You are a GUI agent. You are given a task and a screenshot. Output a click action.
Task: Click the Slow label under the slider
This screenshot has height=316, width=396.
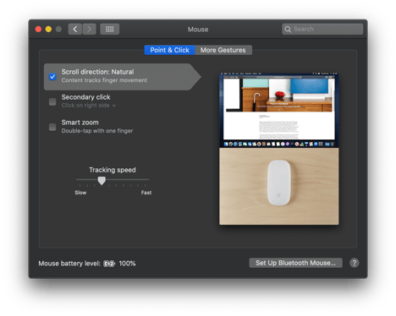click(80, 193)
